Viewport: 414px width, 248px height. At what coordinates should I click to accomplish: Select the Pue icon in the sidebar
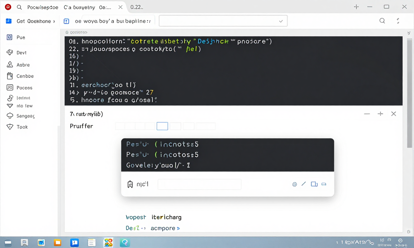point(10,37)
